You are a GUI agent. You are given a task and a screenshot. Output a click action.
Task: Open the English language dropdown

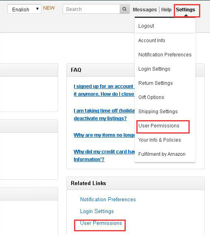tap(24, 9)
